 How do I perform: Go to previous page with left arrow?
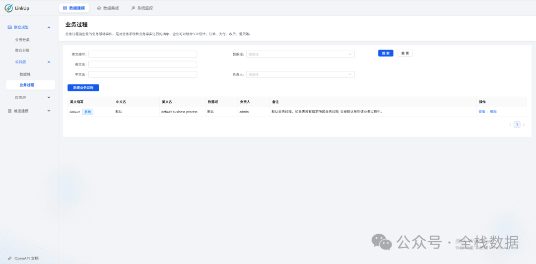pos(510,125)
